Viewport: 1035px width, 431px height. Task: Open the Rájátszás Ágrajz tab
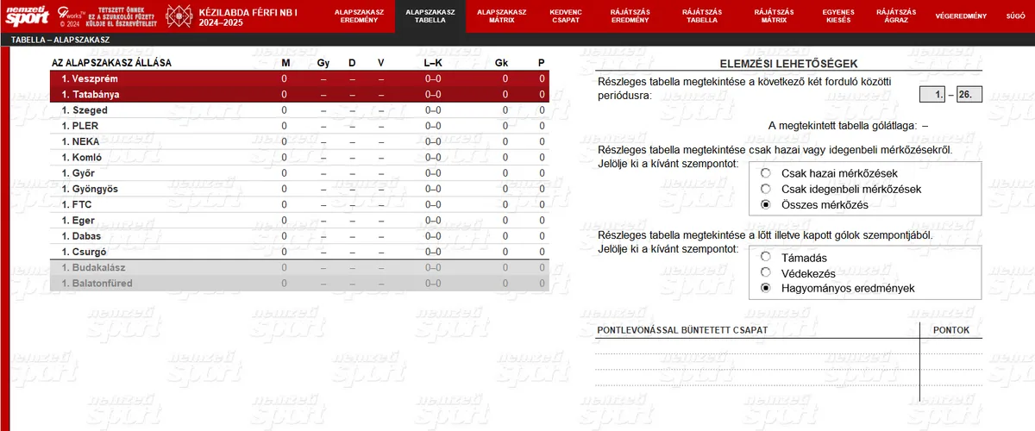pos(897,16)
